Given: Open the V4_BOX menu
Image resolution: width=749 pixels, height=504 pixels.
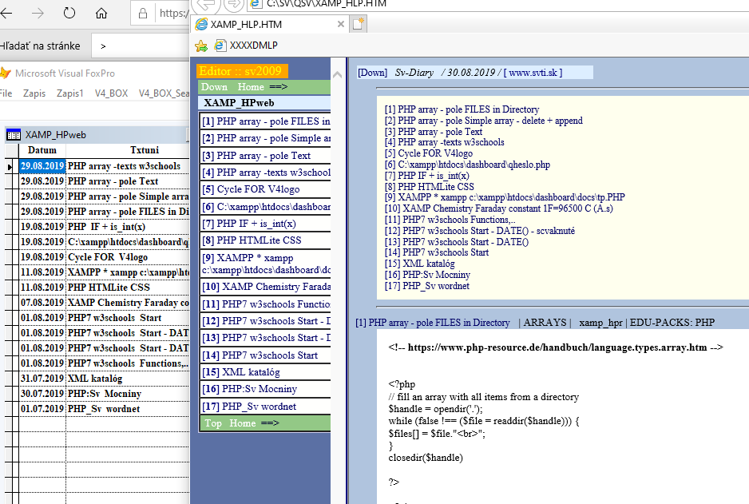Looking at the screenshot, I should click(111, 93).
